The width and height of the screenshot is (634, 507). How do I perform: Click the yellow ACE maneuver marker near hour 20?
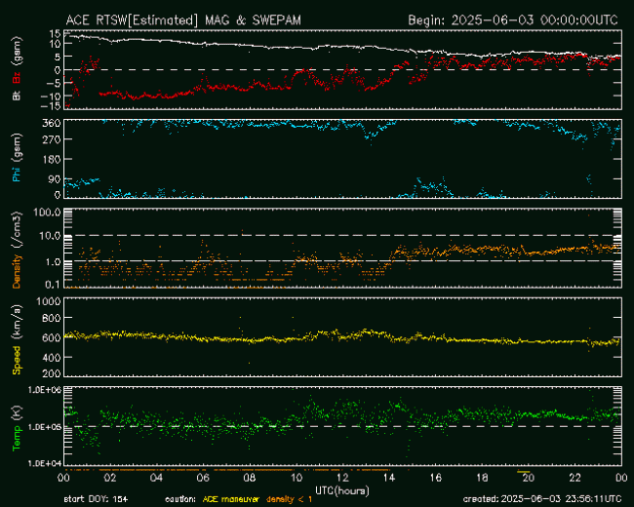[x=523, y=472]
